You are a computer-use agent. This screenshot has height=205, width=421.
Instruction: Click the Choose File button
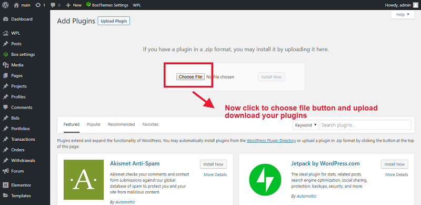[x=191, y=76]
